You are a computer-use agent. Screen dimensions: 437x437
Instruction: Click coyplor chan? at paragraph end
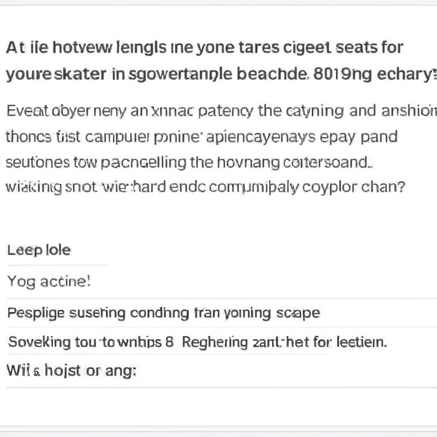353,187
